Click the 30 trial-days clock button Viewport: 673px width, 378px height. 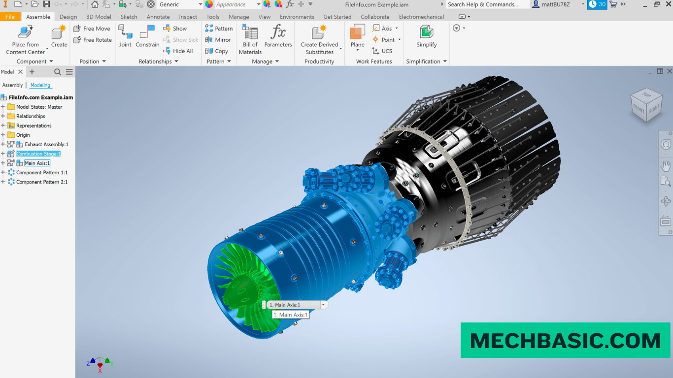click(597, 4)
